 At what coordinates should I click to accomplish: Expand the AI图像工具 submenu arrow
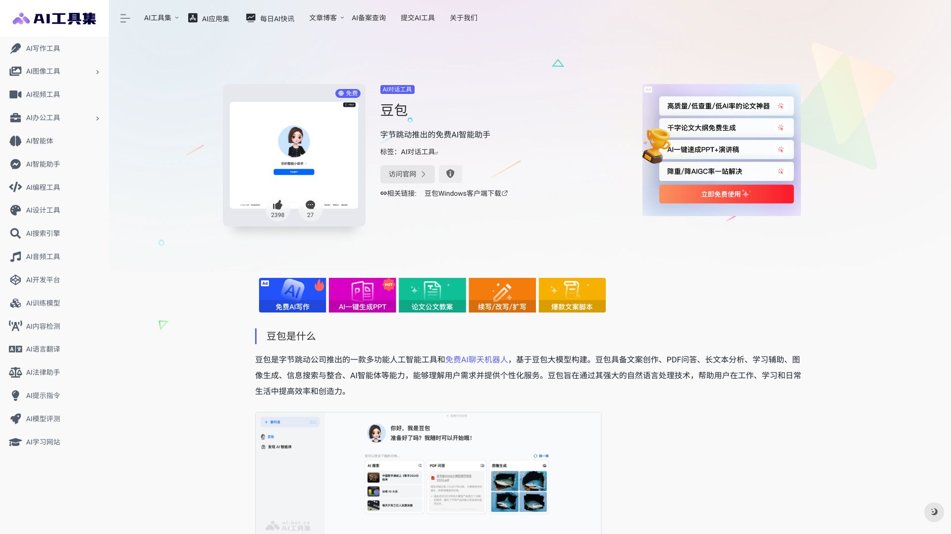point(98,72)
